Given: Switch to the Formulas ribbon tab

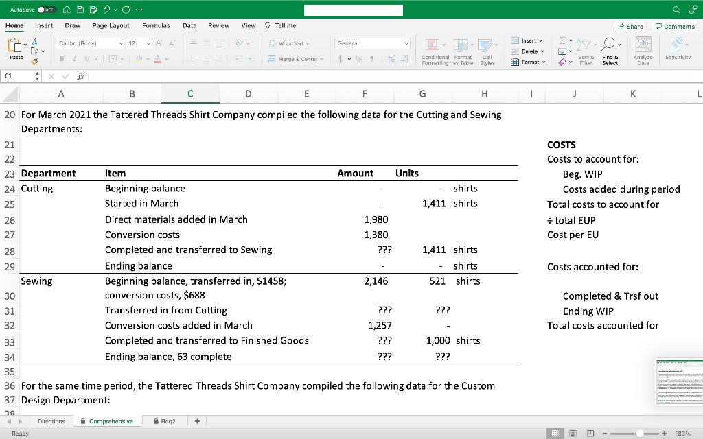Looking at the screenshot, I should point(156,25).
